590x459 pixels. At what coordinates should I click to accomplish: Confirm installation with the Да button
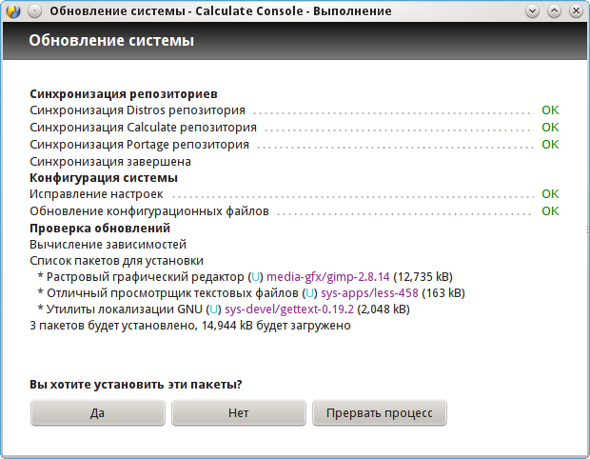[x=98, y=412]
